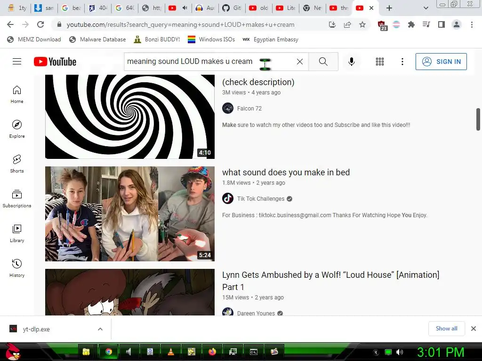The image size is (482, 361).
Task: Open the 'what sound does you make in bed' thumbnail
Action: coord(130,214)
